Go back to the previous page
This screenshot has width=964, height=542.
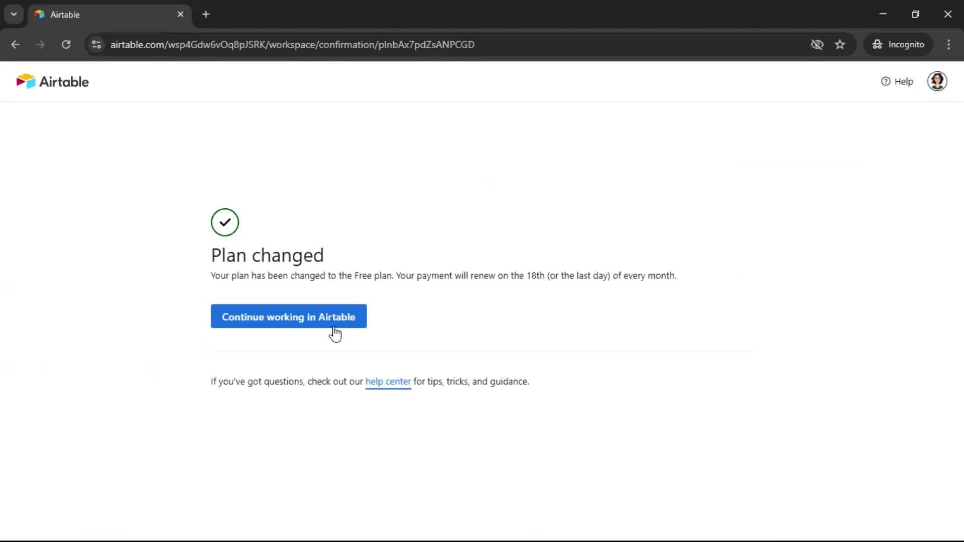coord(16,45)
